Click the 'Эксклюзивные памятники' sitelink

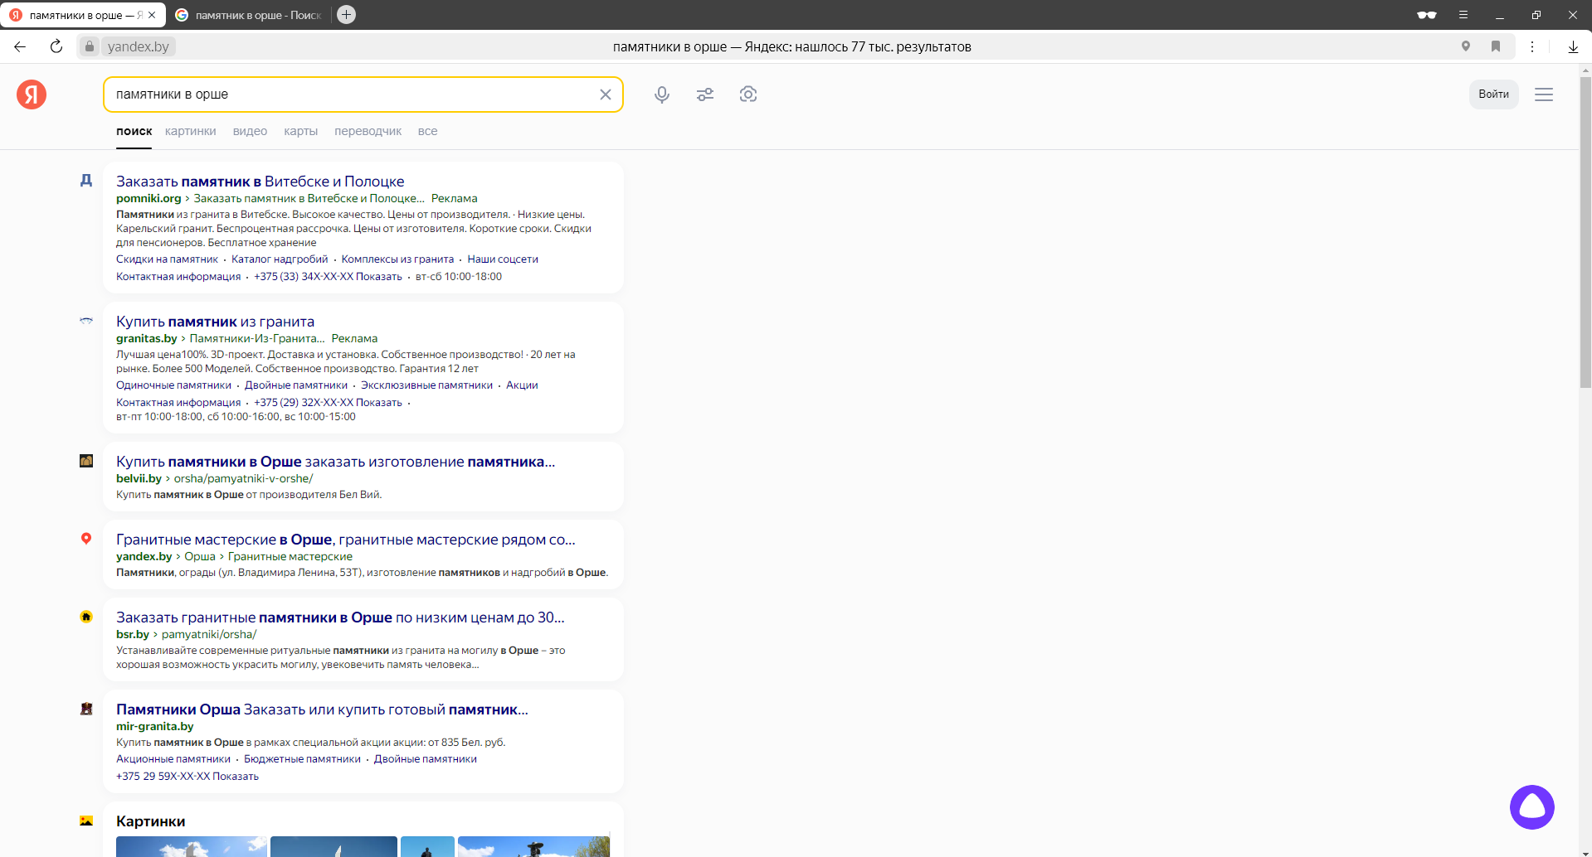tap(426, 385)
